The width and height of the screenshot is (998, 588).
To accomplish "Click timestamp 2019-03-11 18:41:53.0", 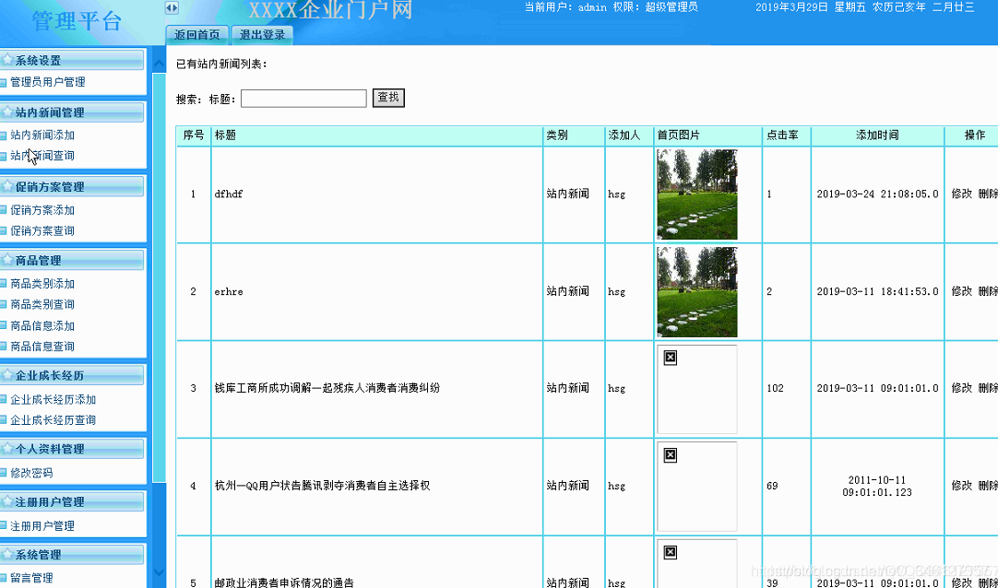I will click(878, 291).
